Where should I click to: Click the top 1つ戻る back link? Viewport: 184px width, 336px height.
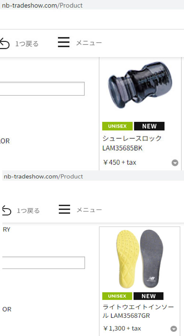pyautogui.click(x=27, y=44)
